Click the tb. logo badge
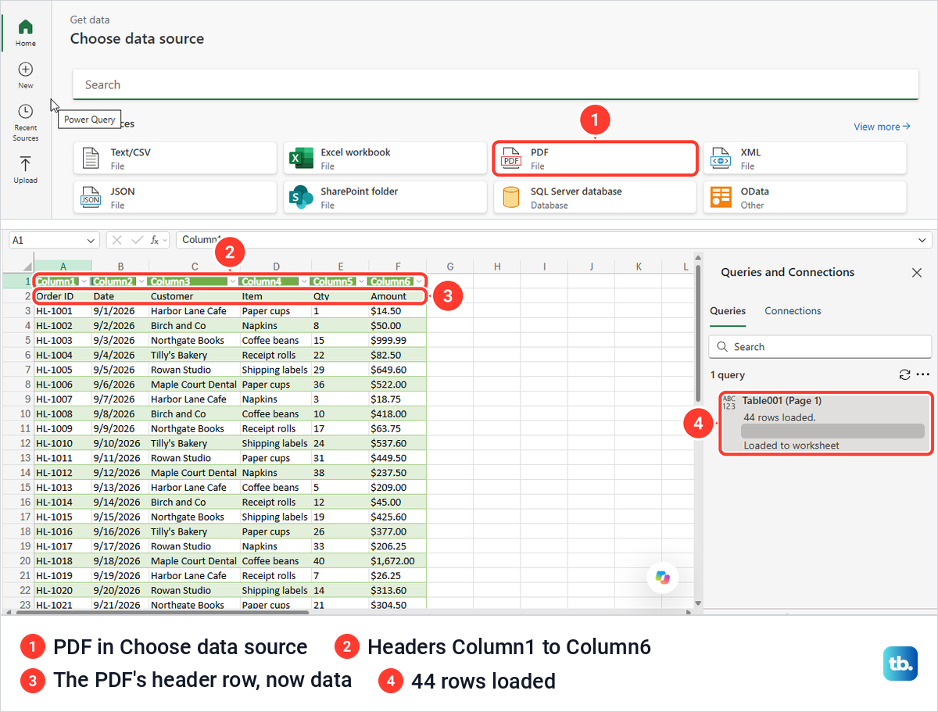This screenshot has height=712, width=938. point(900,664)
